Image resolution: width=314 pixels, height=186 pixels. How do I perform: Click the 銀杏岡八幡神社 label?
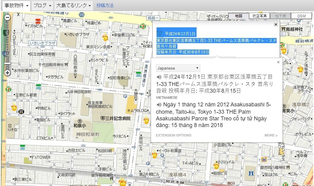273,167
